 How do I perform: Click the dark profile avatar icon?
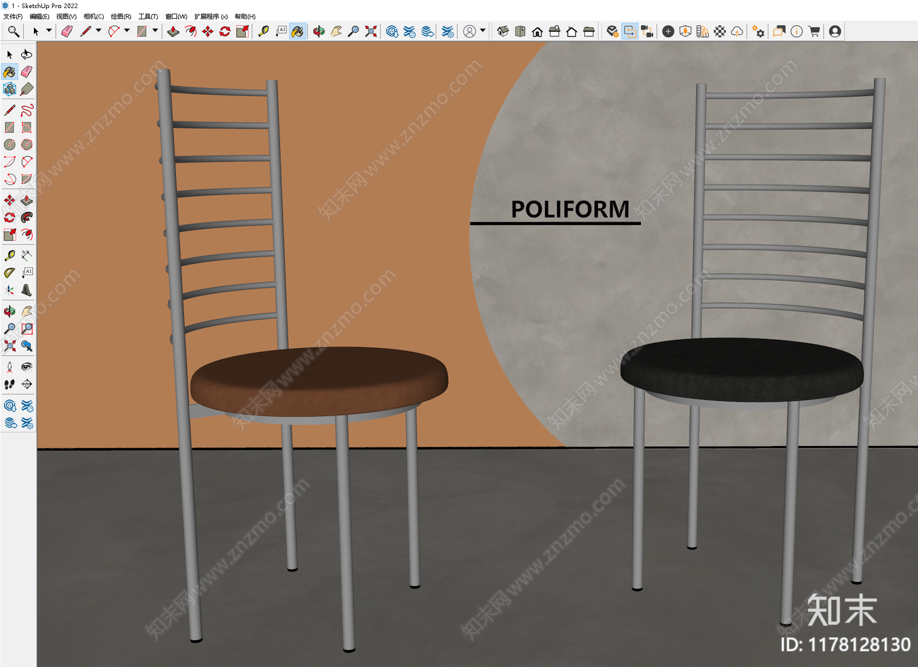click(835, 32)
